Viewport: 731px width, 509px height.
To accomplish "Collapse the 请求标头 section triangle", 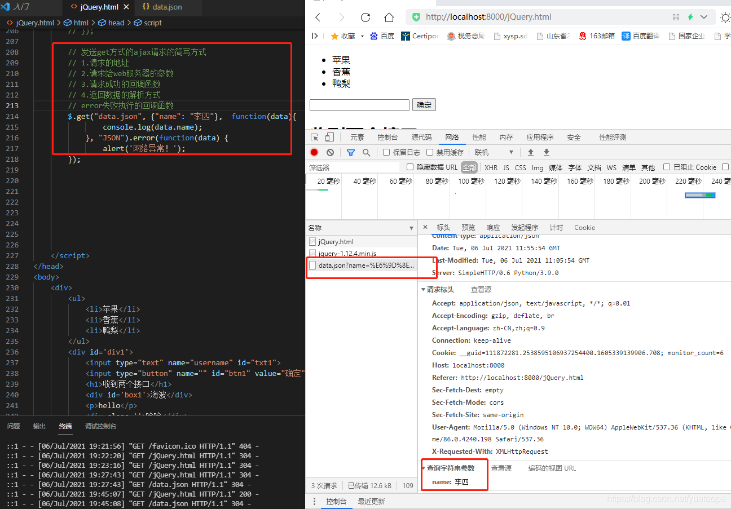I will (x=423, y=290).
